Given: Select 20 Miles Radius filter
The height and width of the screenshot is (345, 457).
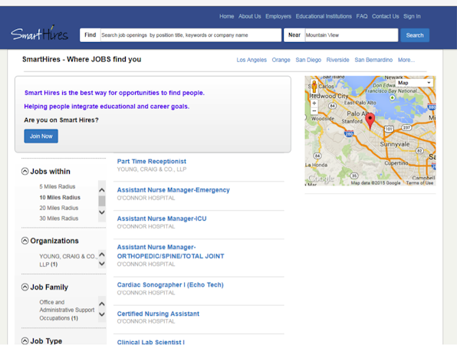Looking at the screenshot, I should coord(59,208).
